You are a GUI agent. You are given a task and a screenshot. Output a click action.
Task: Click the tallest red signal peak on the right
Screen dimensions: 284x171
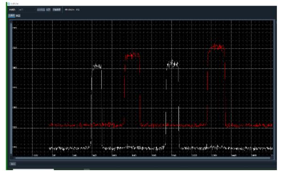click(x=216, y=47)
